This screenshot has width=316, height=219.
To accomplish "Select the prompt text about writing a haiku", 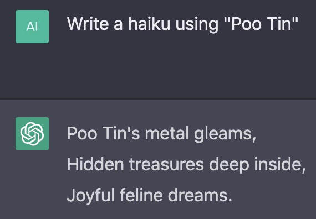I will [182, 24].
